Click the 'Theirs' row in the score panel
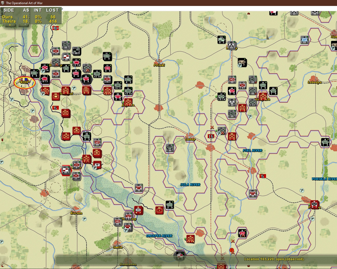Image resolution: width=337 pixels, height=269 pixels. [31, 21]
